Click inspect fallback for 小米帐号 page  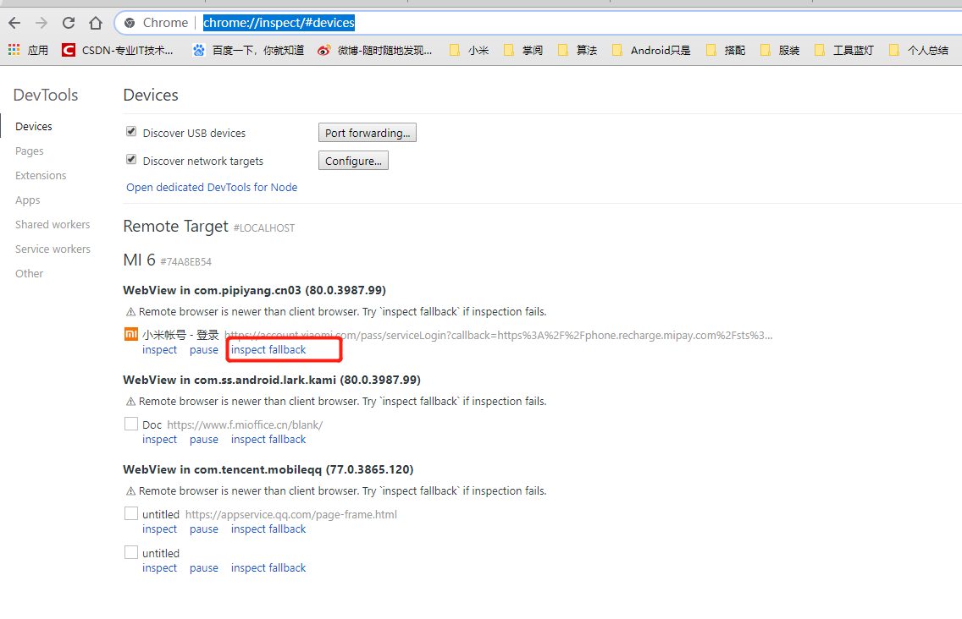click(268, 349)
